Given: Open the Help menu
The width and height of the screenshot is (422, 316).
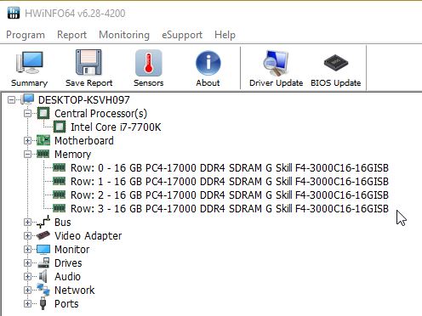Looking at the screenshot, I should pyautogui.click(x=225, y=35).
